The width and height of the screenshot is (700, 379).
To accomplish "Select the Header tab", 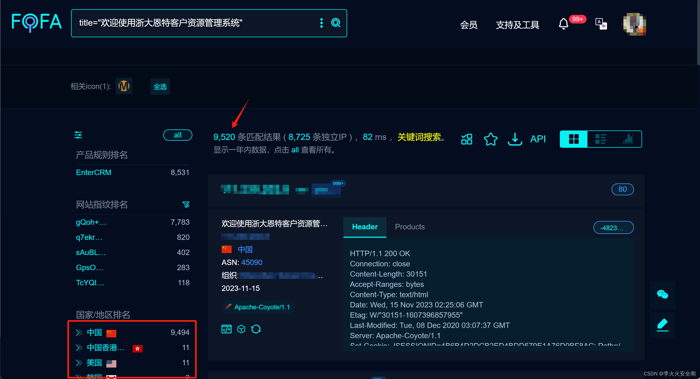I will tap(364, 226).
